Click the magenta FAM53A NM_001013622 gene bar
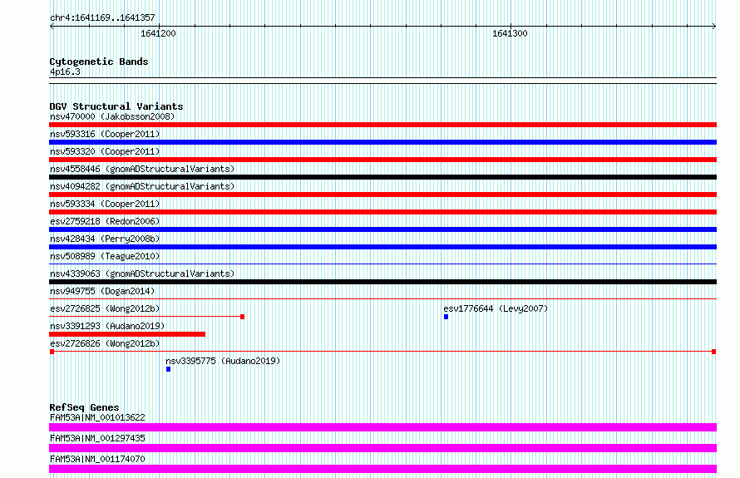Viewport: 740px width, 478px height. (x=382, y=427)
